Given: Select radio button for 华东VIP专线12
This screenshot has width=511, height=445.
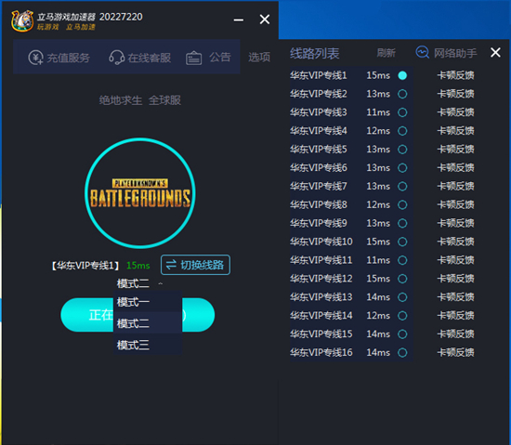Looking at the screenshot, I should (402, 279).
